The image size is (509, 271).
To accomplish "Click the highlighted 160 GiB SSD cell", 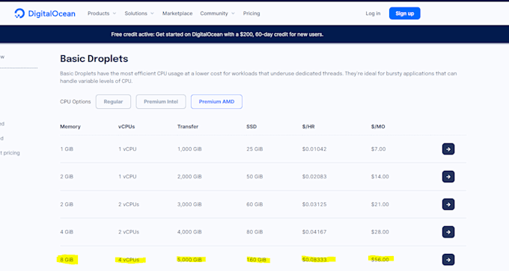I will [257, 260].
